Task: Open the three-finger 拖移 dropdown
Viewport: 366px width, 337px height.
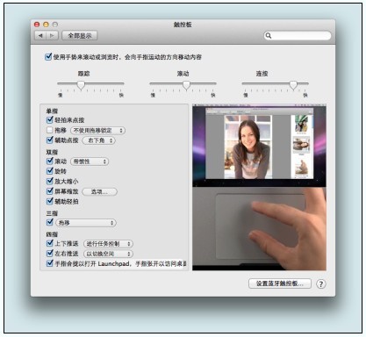Action: coord(86,223)
